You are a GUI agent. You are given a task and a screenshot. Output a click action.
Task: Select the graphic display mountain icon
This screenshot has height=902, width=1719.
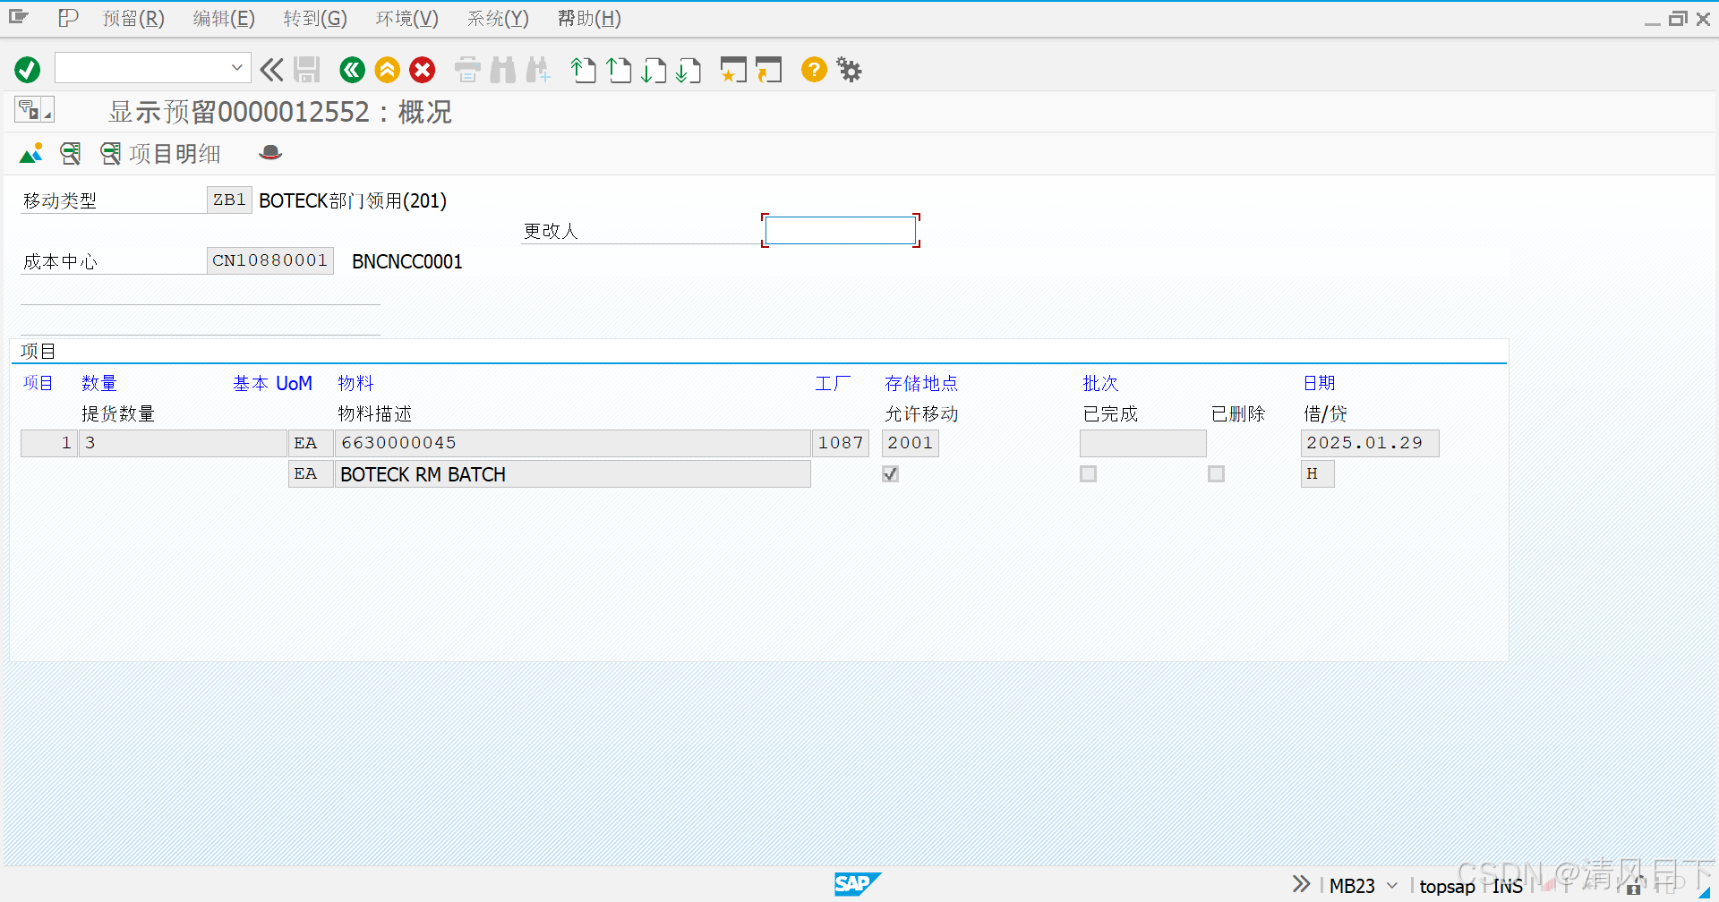click(x=30, y=153)
